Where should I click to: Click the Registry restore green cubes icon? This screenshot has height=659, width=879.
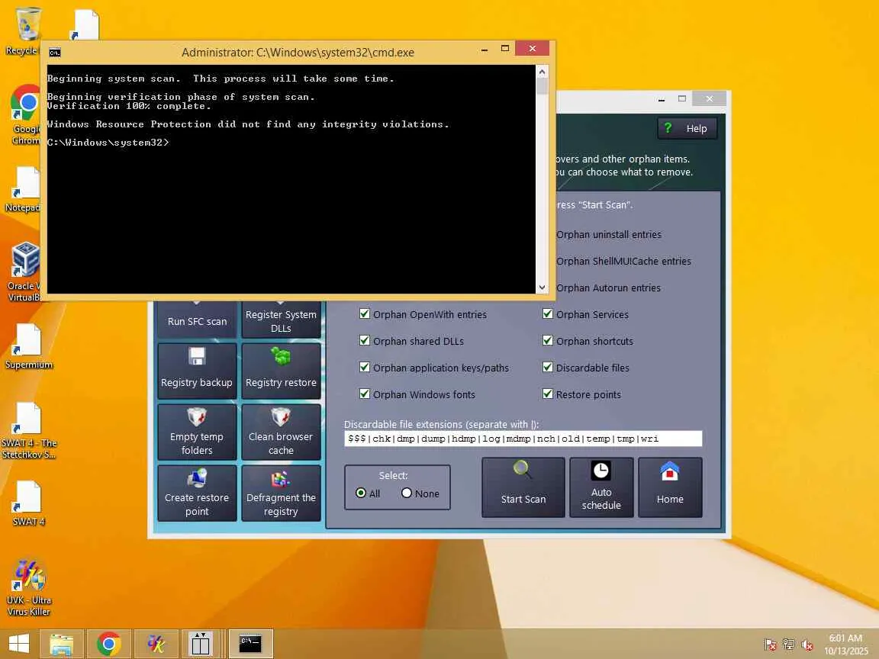pyautogui.click(x=281, y=356)
